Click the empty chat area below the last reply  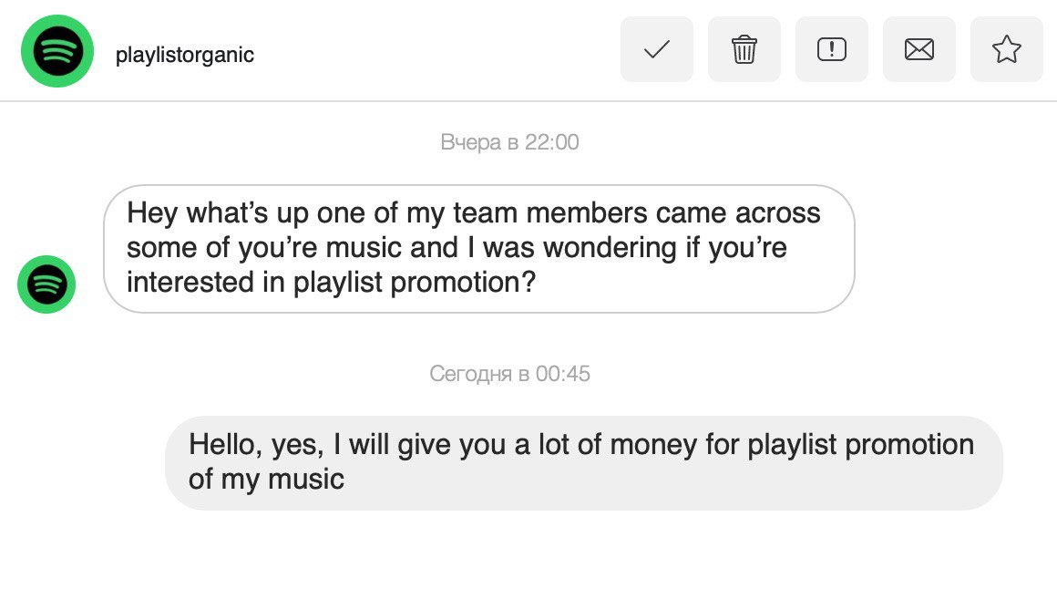[528, 550]
